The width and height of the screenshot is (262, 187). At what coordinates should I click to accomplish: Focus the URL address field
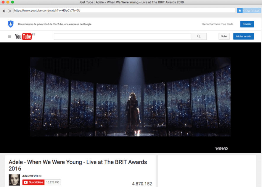124,11
